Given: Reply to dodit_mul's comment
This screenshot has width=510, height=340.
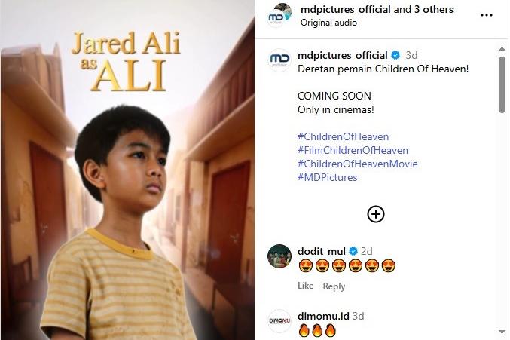Looking at the screenshot, I should 334,286.
